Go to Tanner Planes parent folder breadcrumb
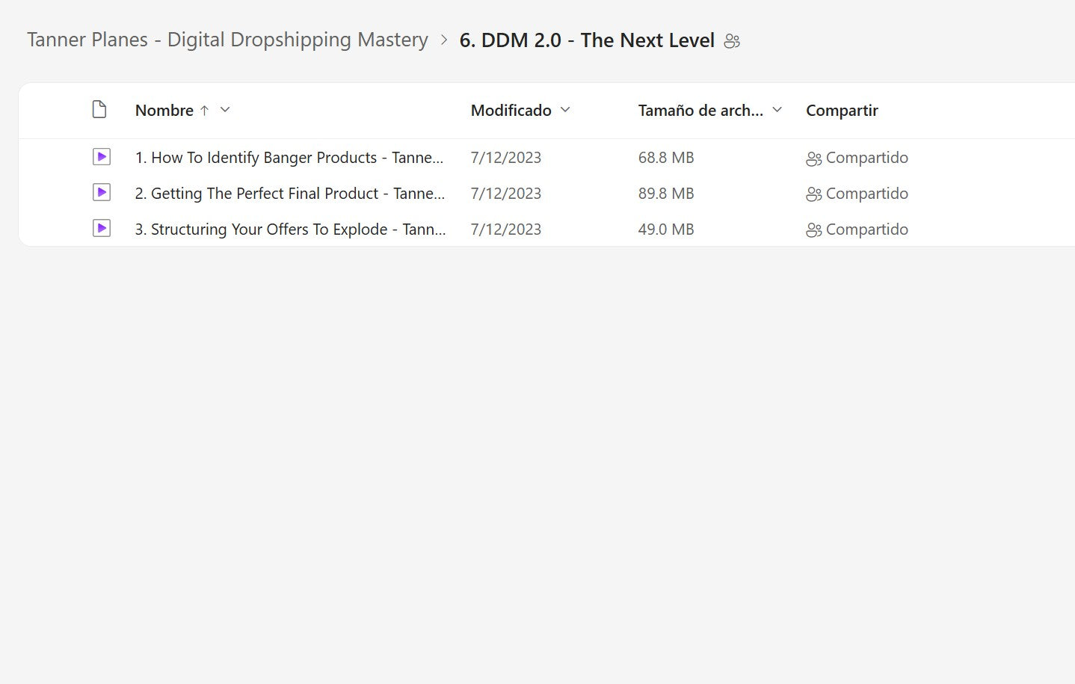Viewport: 1075px width, 684px height. (x=227, y=40)
